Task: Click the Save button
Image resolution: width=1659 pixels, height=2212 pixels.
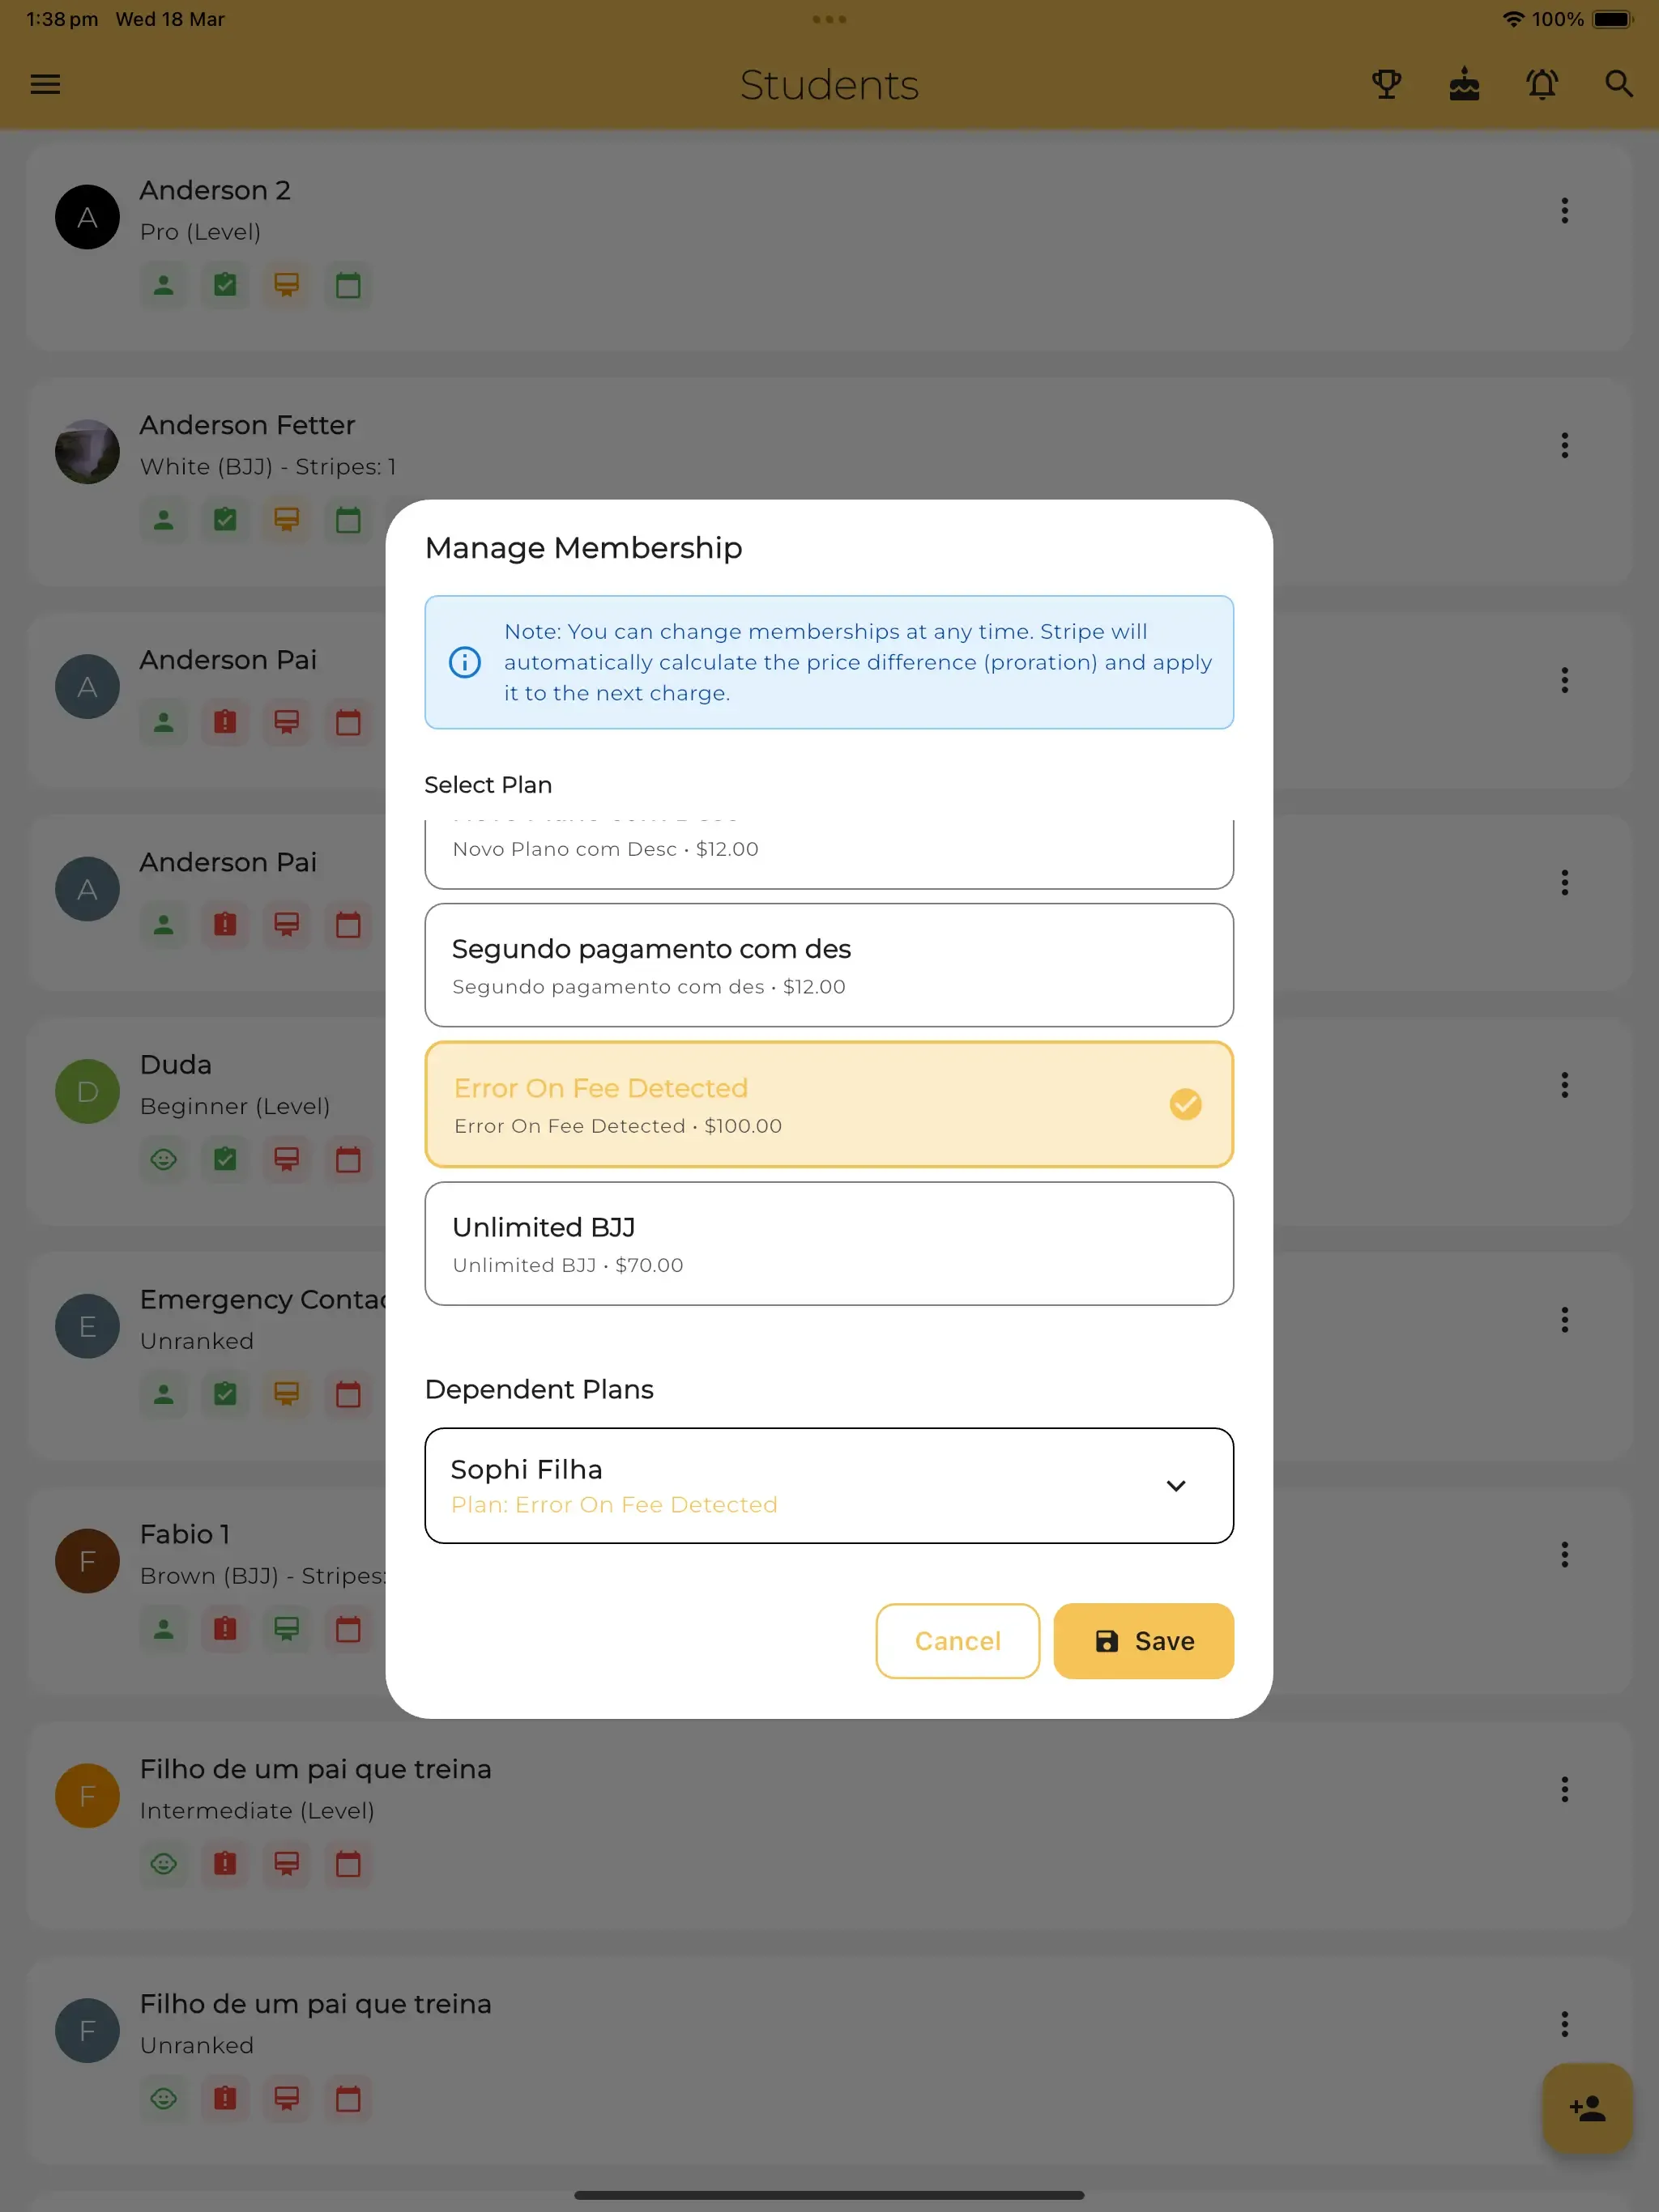Action: click(x=1143, y=1641)
